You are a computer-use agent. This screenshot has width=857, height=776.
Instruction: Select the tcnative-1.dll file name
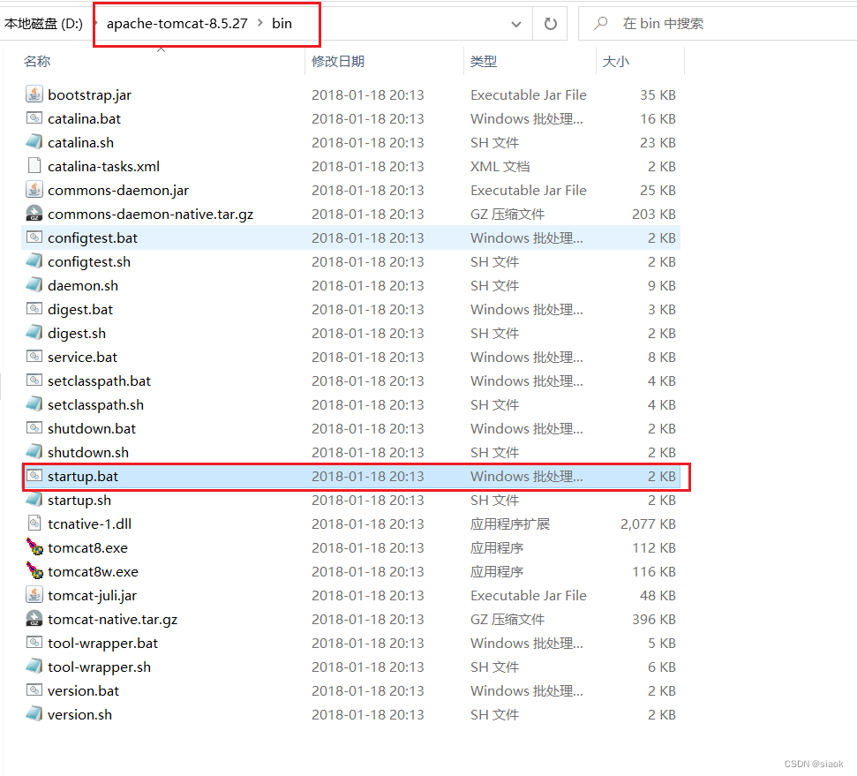pos(90,524)
